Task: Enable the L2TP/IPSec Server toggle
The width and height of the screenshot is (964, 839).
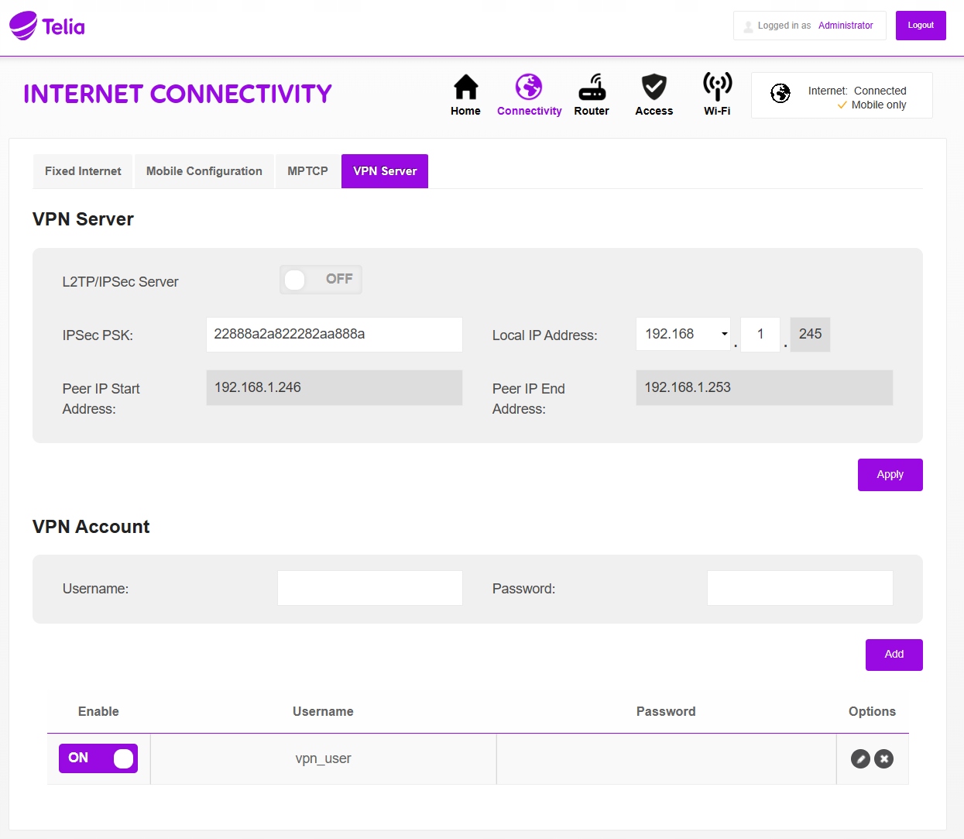Action: [321, 280]
